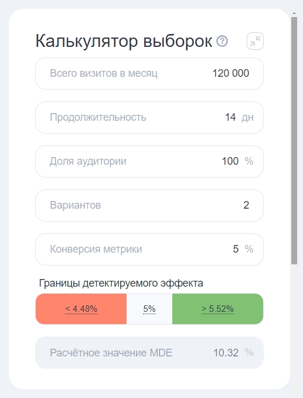The width and height of the screenshot is (303, 398).
Task: Click the help question mark icon
Action: pos(222,41)
